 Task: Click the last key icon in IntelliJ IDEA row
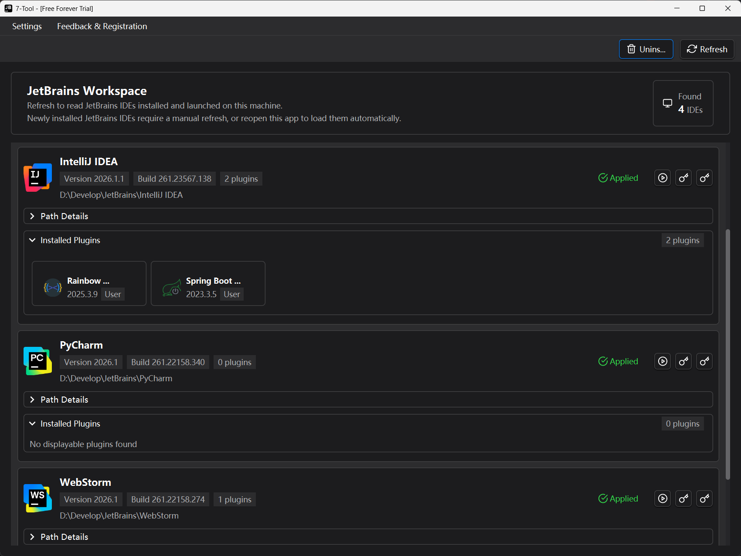704,178
